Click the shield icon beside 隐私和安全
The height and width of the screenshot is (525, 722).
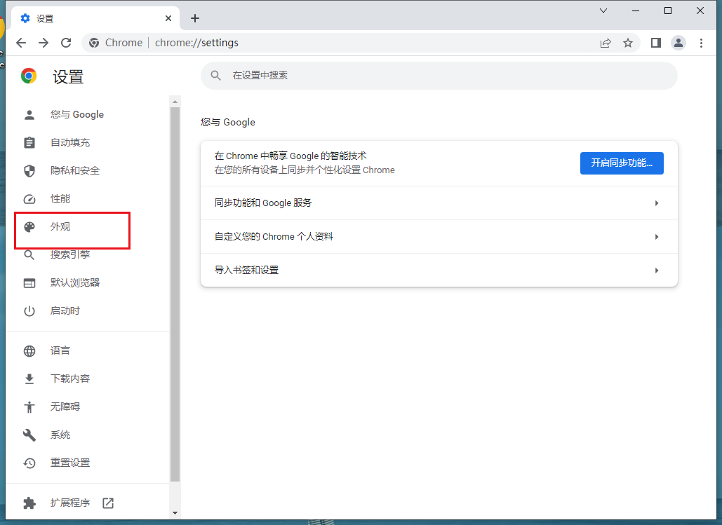[x=29, y=171]
